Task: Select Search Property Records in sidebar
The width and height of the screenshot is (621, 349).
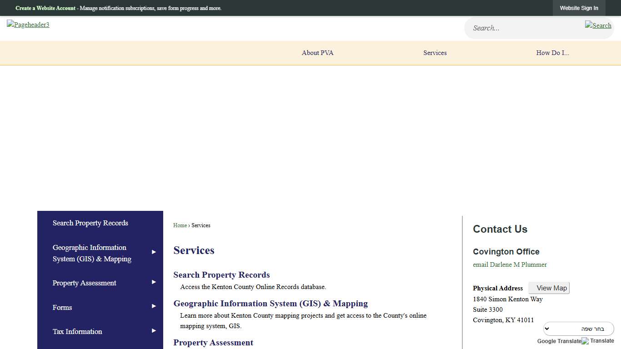Action: (x=90, y=223)
